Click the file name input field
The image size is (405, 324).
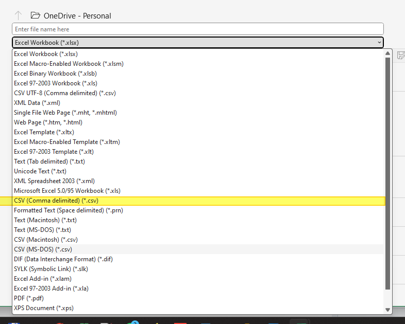(x=198, y=29)
